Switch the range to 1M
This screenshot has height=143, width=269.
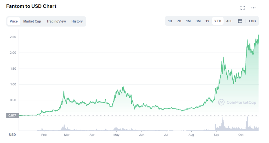(x=188, y=21)
